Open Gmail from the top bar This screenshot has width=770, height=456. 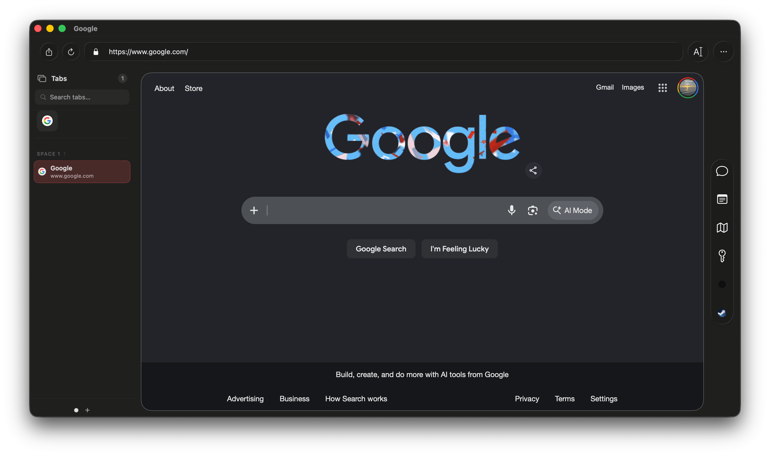605,87
